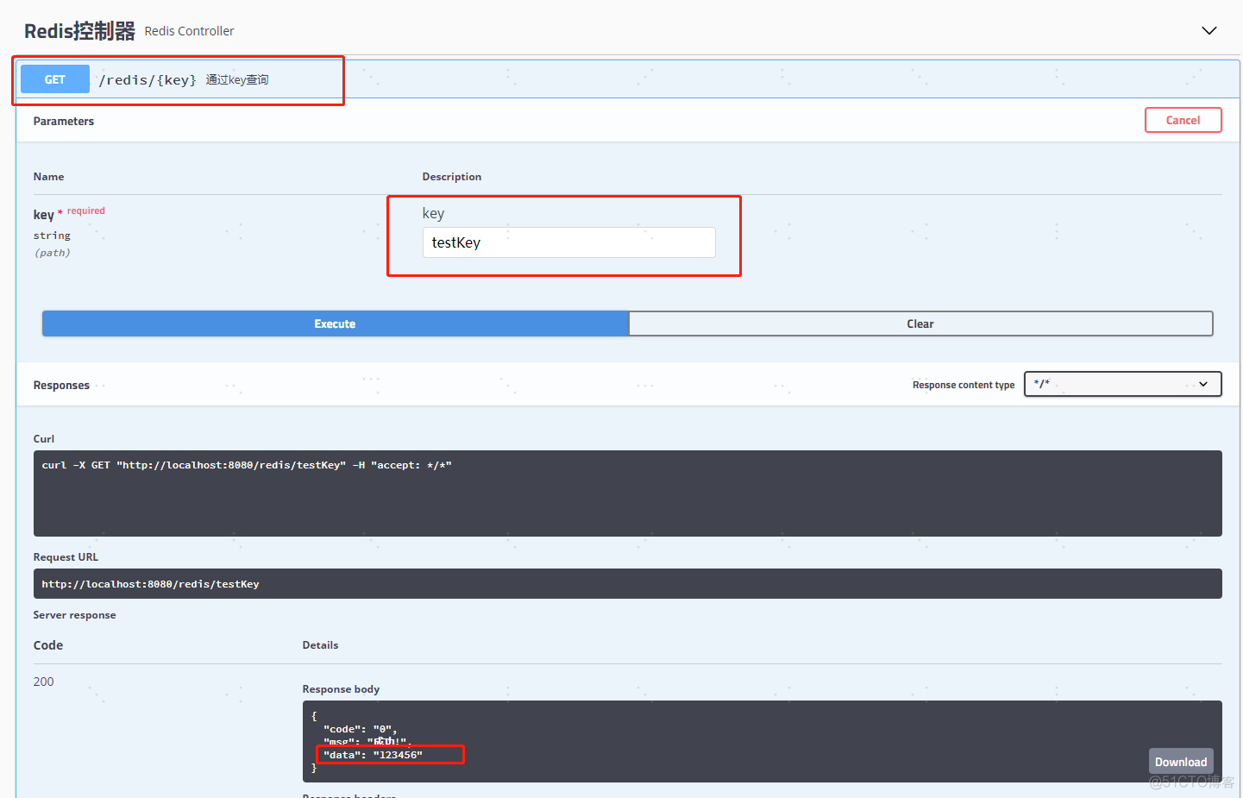Click the Request URL http://localhost:8080/redis/testKey text
The width and height of the screenshot is (1243, 798).
click(150, 584)
